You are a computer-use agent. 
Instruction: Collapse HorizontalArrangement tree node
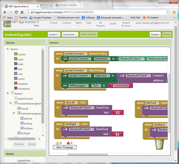11,103
